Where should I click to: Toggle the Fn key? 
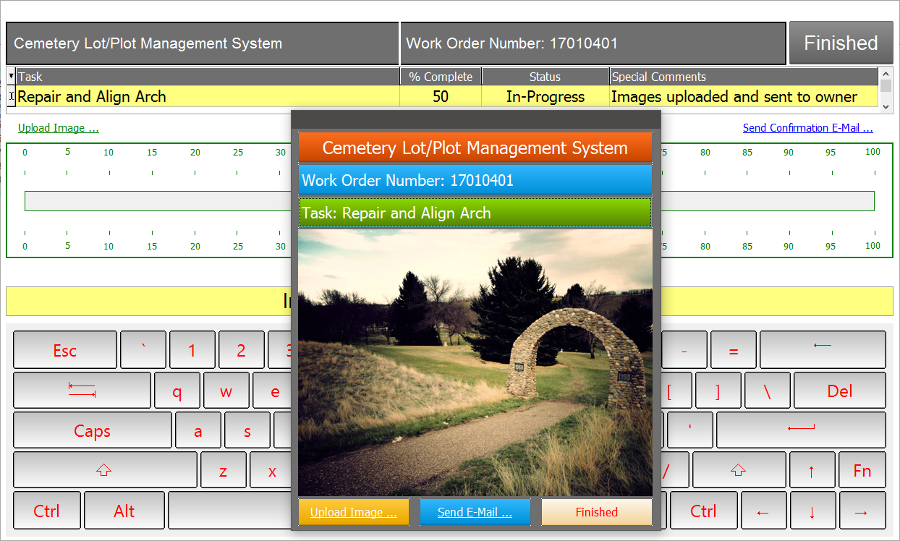(x=862, y=471)
